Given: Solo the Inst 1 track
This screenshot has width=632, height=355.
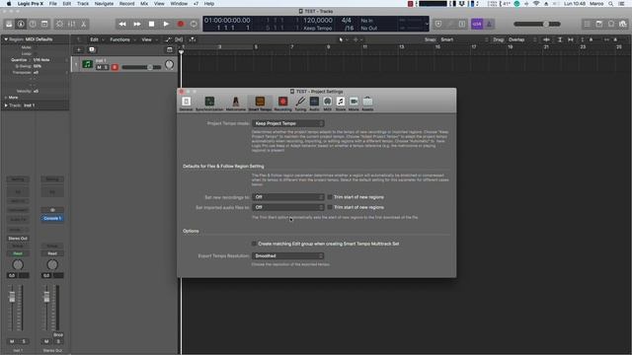Looking at the screenshot, I should point(106,67).
